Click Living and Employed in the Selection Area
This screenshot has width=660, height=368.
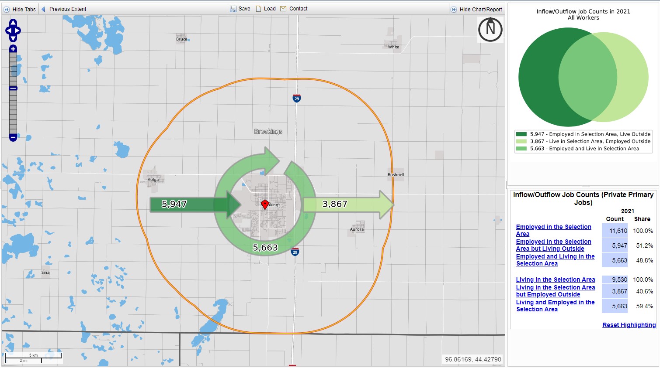pyautogui.click(x=556, y=306)
